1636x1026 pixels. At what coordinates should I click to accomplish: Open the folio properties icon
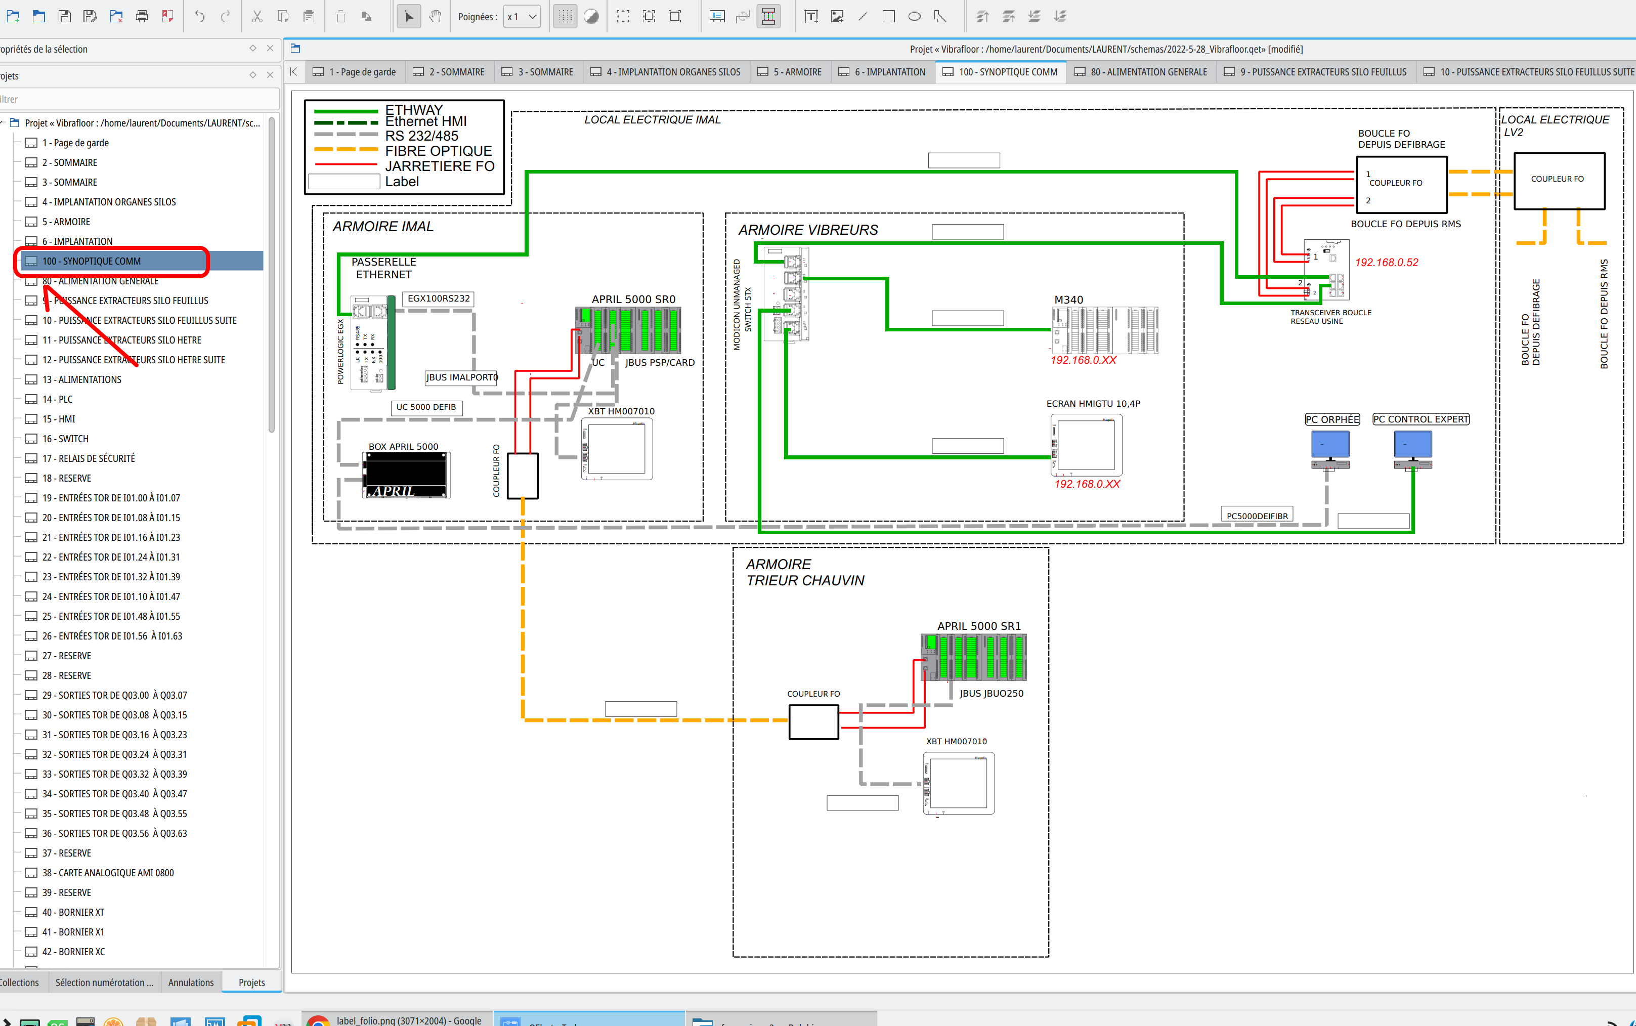(x=717, y=16)
